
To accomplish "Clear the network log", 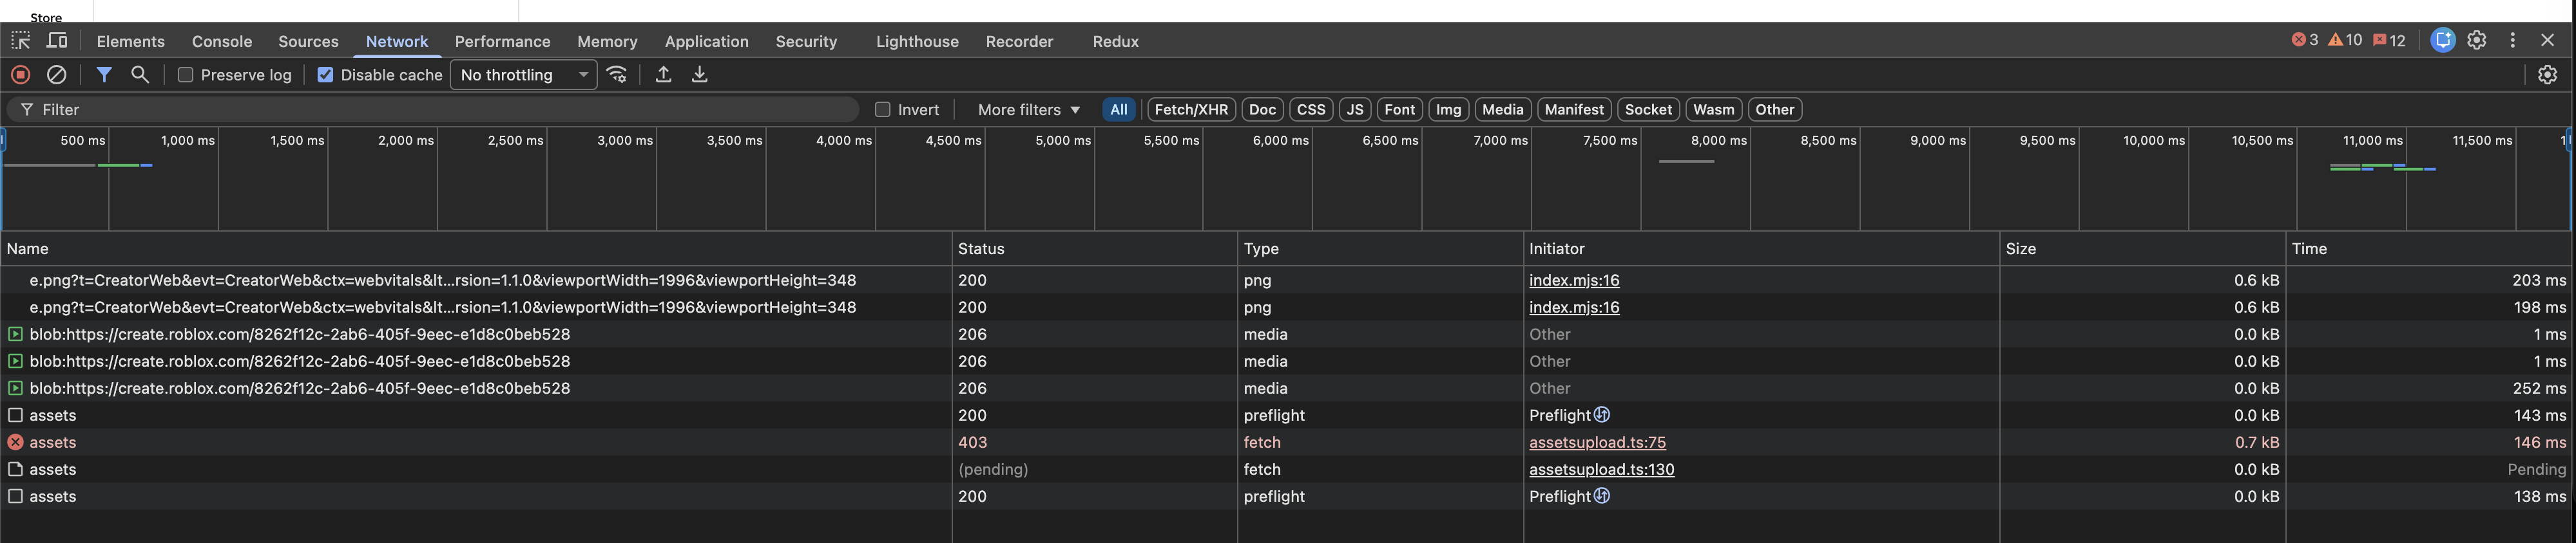I will 57,75.
